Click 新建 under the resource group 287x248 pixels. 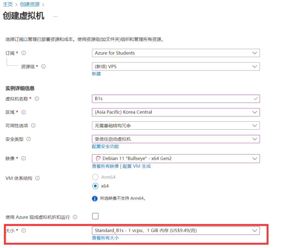click(96, 74)
